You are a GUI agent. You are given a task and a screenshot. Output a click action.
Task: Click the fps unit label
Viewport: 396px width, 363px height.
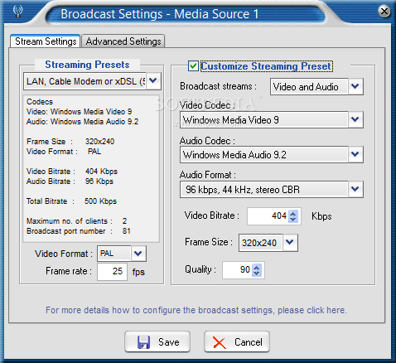tap(138, 272)
